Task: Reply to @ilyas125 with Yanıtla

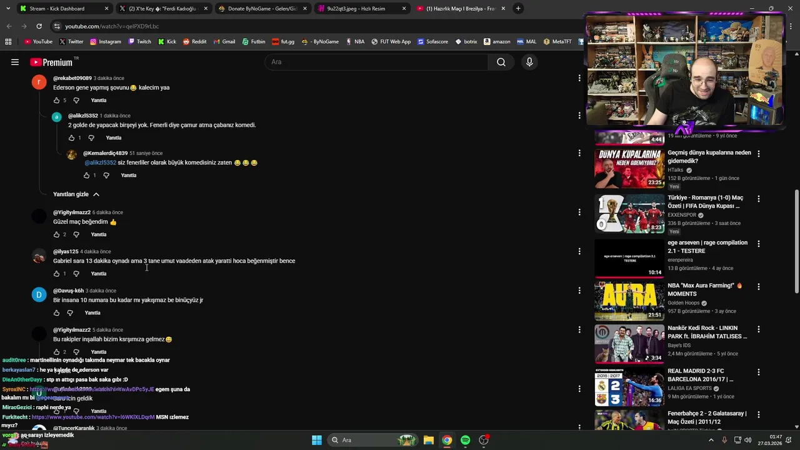Action: pyautogui.click(x=99, y=274)
